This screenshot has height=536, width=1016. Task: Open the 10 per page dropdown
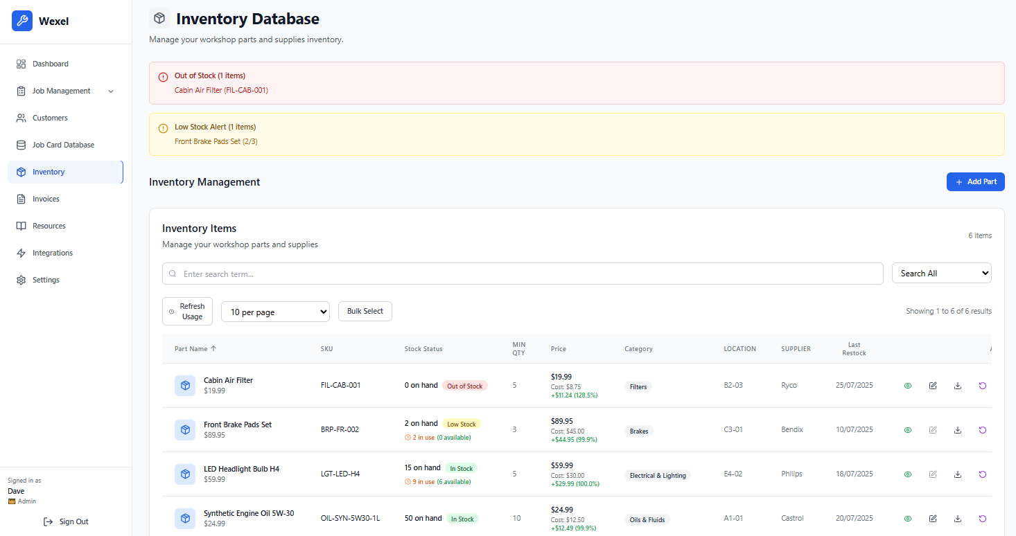[x=275, y=312]
